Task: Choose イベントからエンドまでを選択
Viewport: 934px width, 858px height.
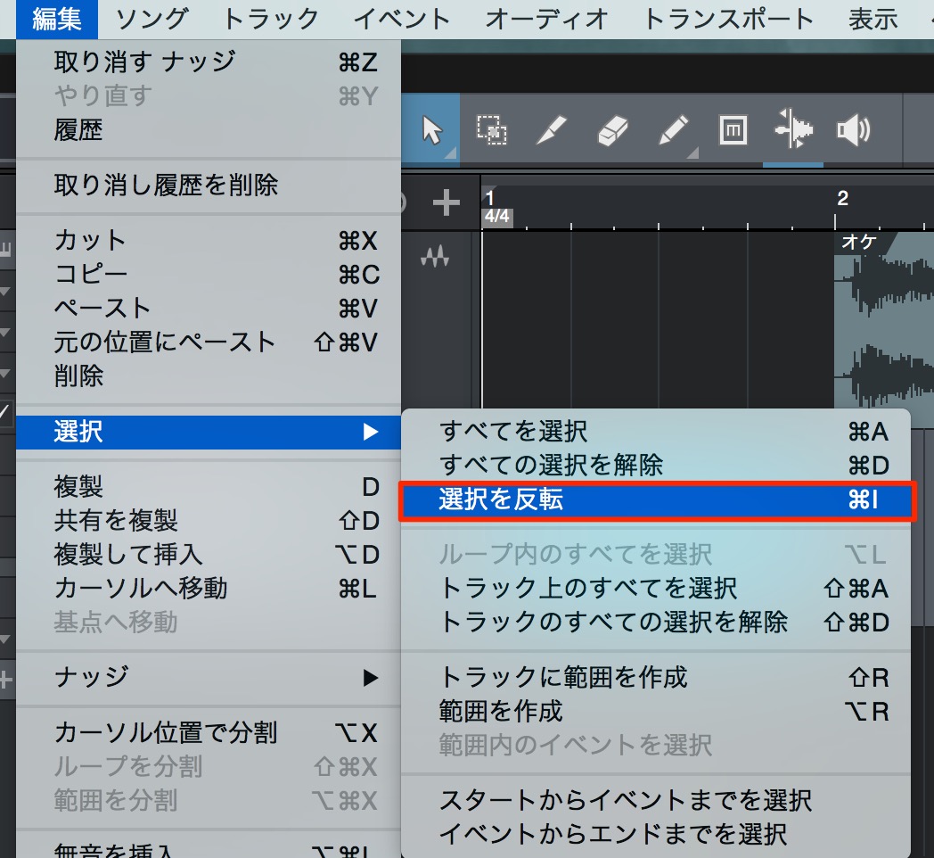Action: (656, 835)
